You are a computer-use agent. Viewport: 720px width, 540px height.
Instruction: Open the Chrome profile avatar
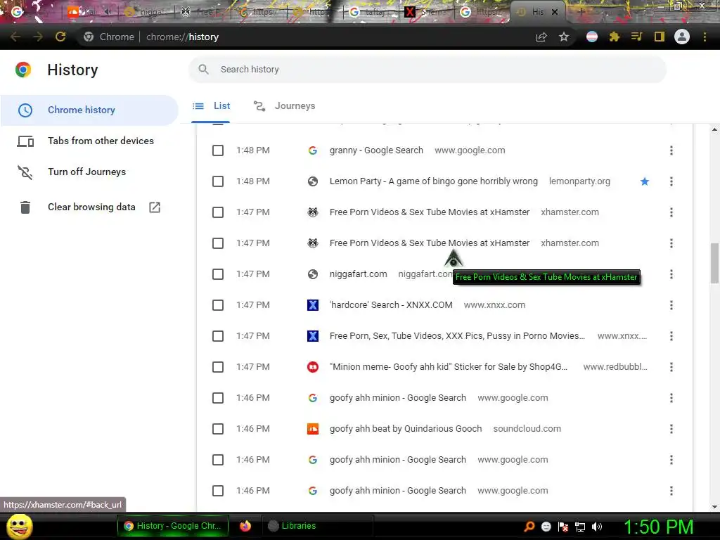[682, 37]
